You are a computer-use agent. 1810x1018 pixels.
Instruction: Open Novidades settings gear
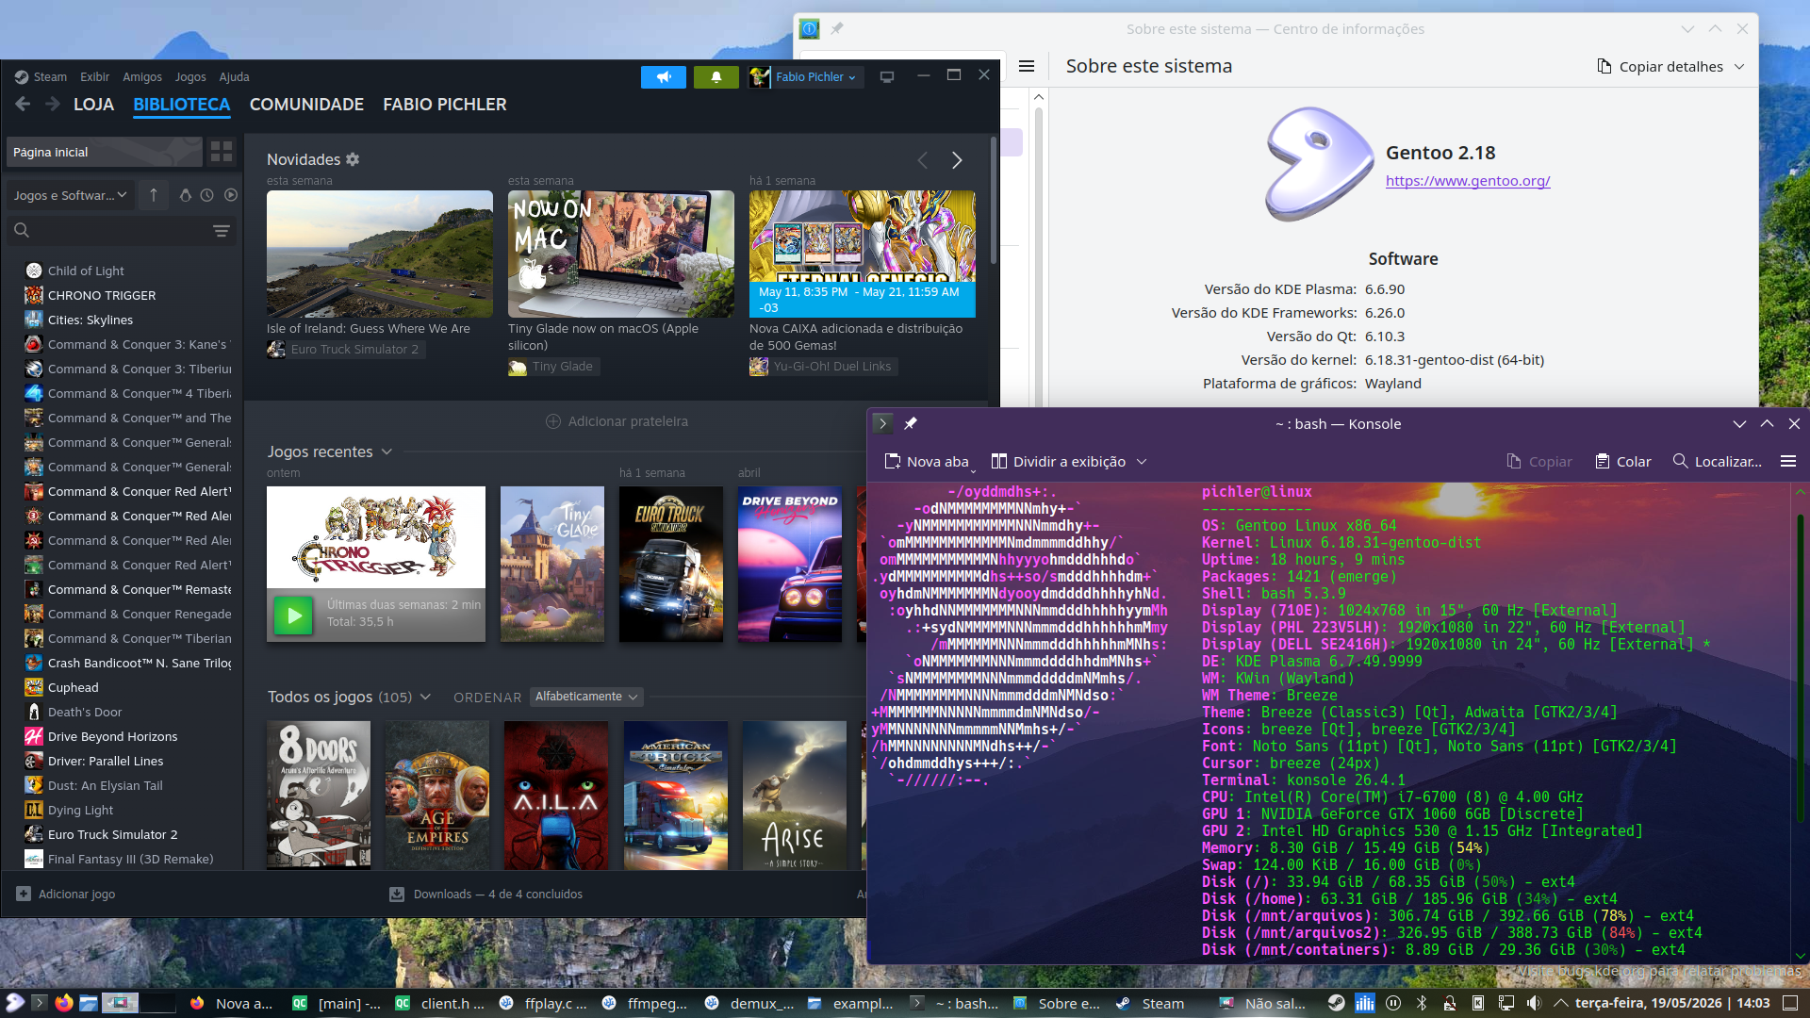(x=353, y=159)
